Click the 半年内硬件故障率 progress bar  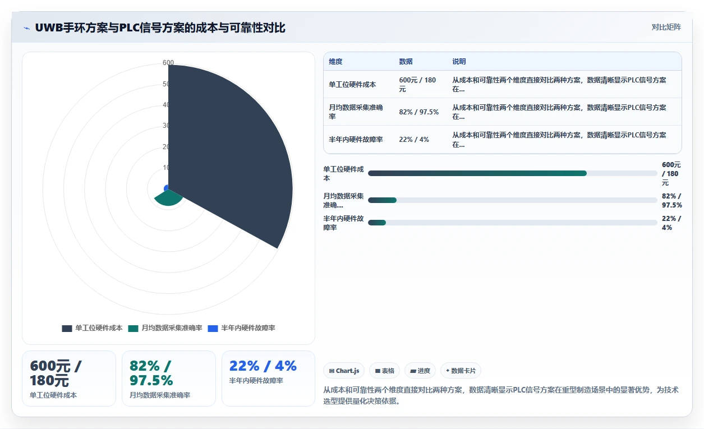[x=513, y=223]
